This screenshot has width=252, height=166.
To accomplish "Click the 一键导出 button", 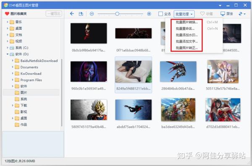I will (x=54, y=14).
